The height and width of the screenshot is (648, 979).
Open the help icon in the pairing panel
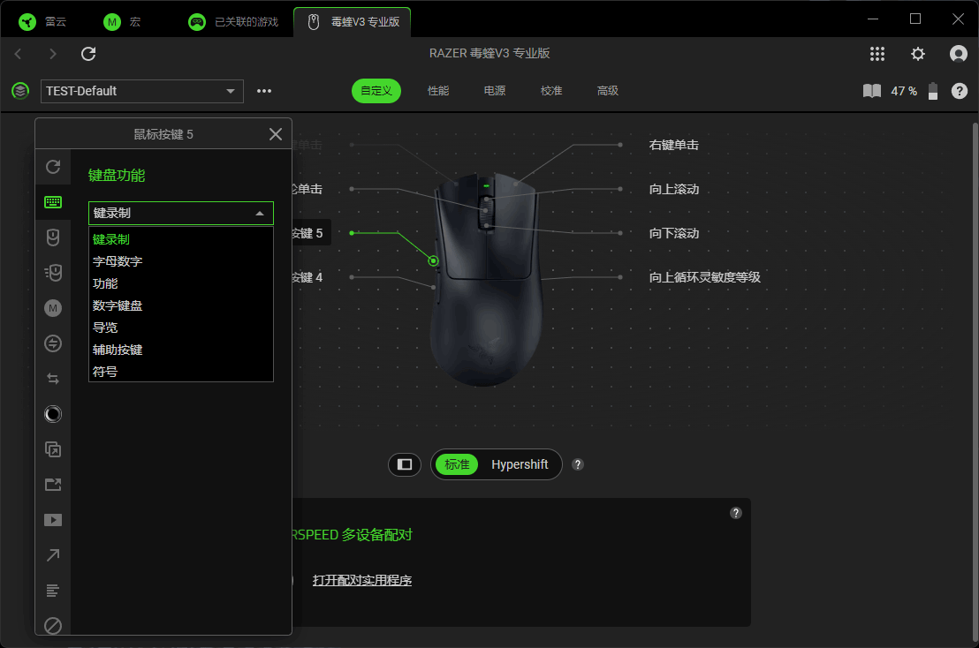[x=736, y=513]
